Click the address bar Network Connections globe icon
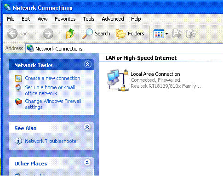The height and width of the screenshot is (176, 223). pos(30,48)
